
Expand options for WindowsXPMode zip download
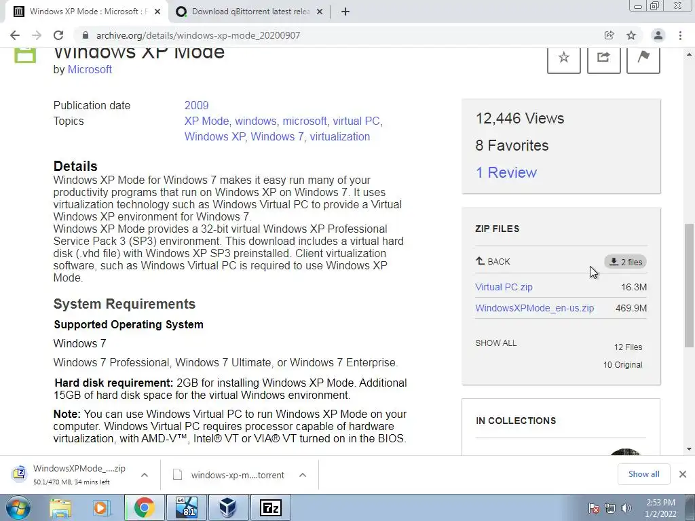tap(145, 475)
